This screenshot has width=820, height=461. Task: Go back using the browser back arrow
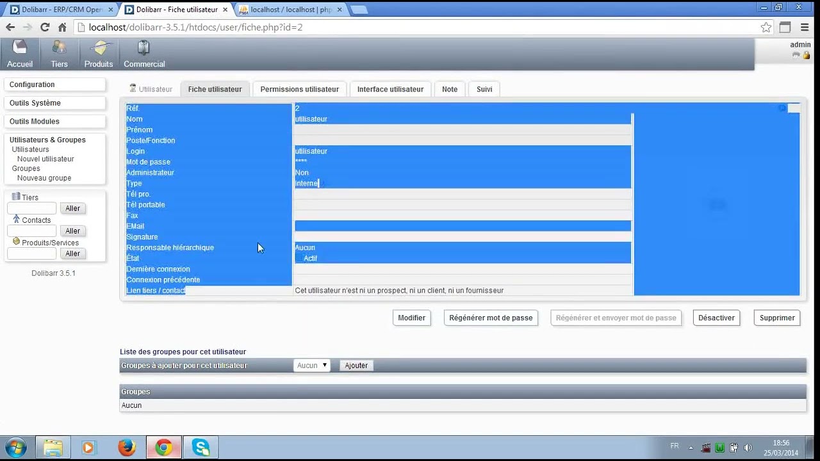pos(10,28)
